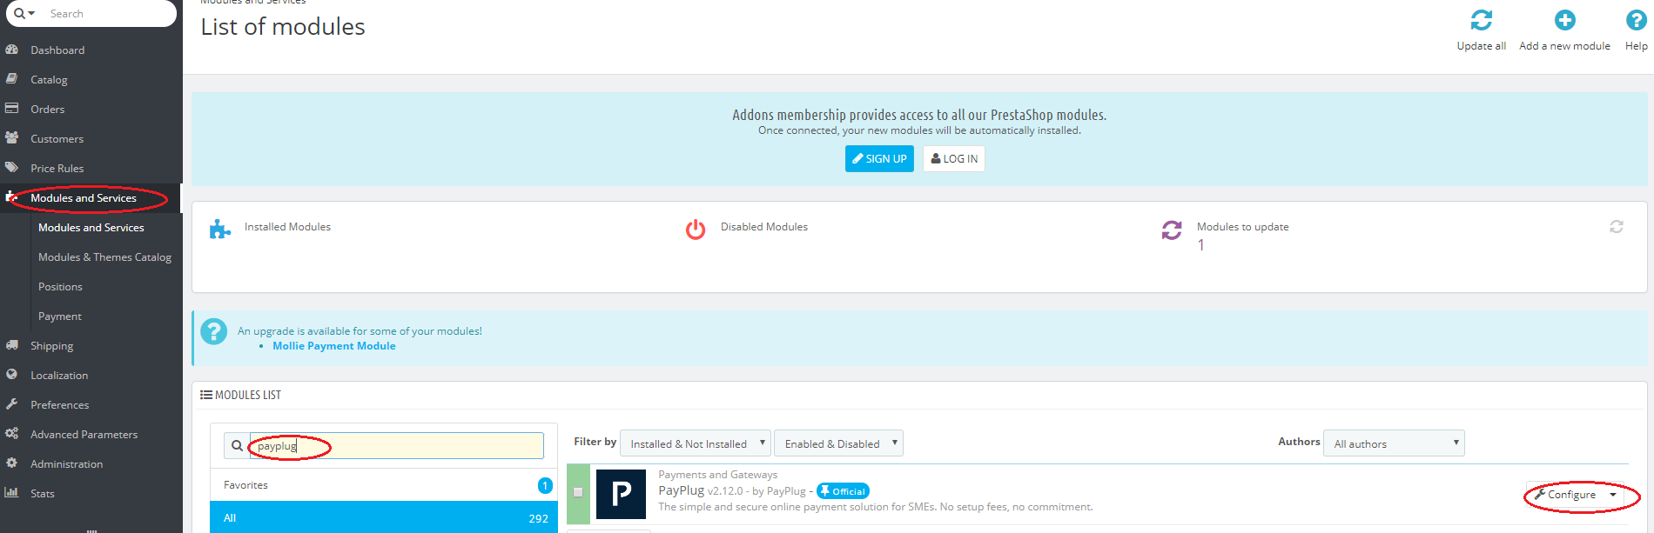The image size is (1654, 533).
Task: Click the Preferences wrench icon
Action: (12, 404)
